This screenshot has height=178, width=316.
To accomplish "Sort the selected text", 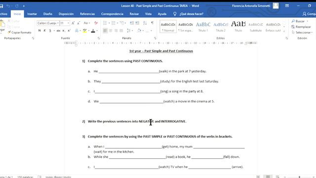I will (x=145, y=23).
